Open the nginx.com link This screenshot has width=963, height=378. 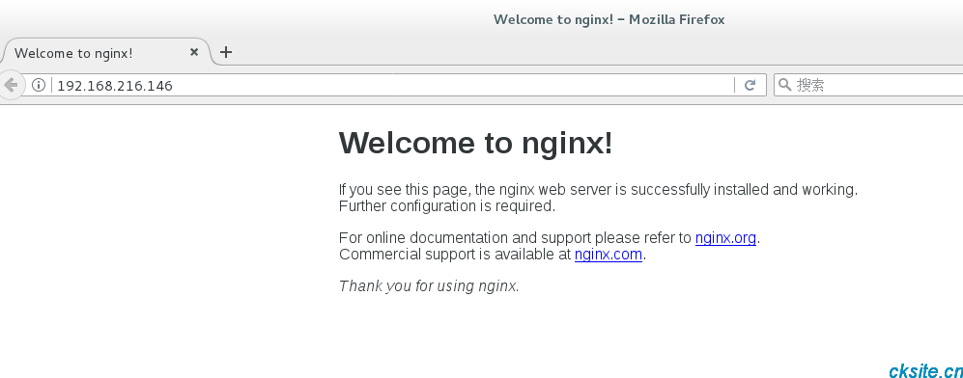608,255
